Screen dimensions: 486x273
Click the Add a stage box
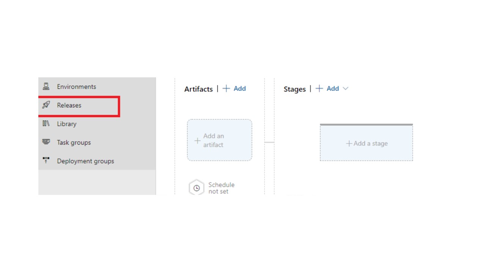click(366, 143)
